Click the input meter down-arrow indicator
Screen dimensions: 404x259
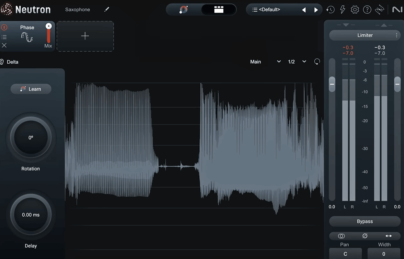click(346, 25)
